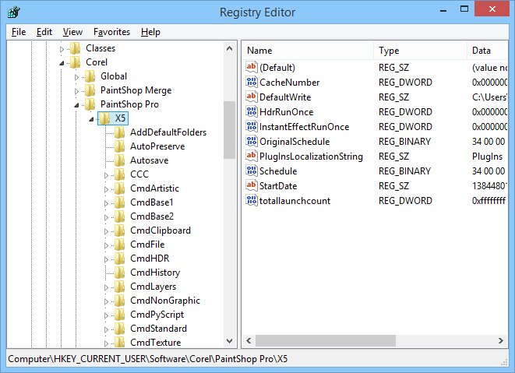Select the (Default) value string icon
515x373 pixels.
(x=251, y=67)
